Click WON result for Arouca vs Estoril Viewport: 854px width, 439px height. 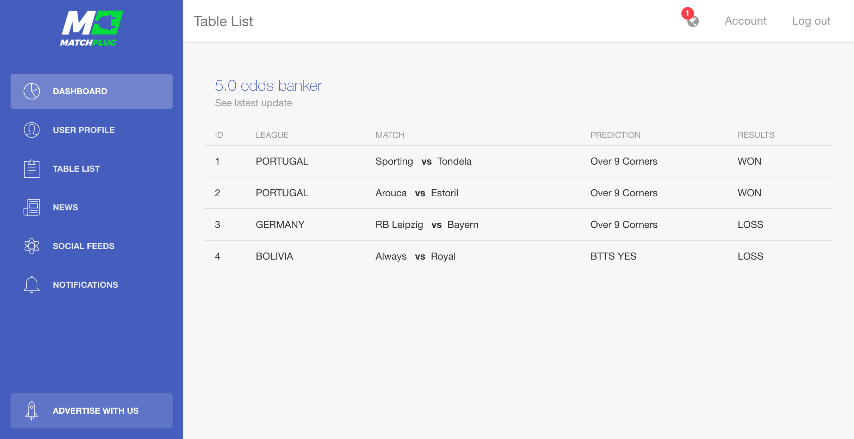(749, 193)
